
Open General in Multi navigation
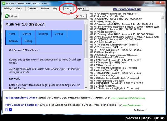pos(27,34)
